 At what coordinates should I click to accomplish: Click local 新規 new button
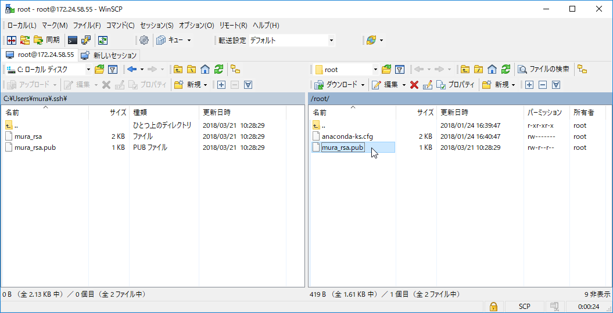click(x=187, y=84)
